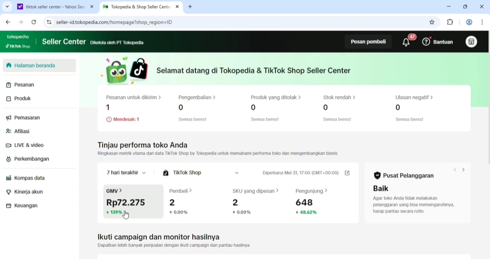
Task: Click the page vertical scrollbar
Action: pyautogui.click(x=488, y=108)
